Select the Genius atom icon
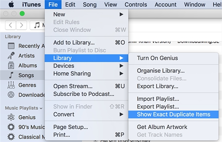The width and height of the screenshot is (222, 142). point(11,117)
